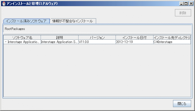The height and width of the screenshot is (111, 195).
Task: Click the uninstaller icon in title bar
Action: pos(4,3)
